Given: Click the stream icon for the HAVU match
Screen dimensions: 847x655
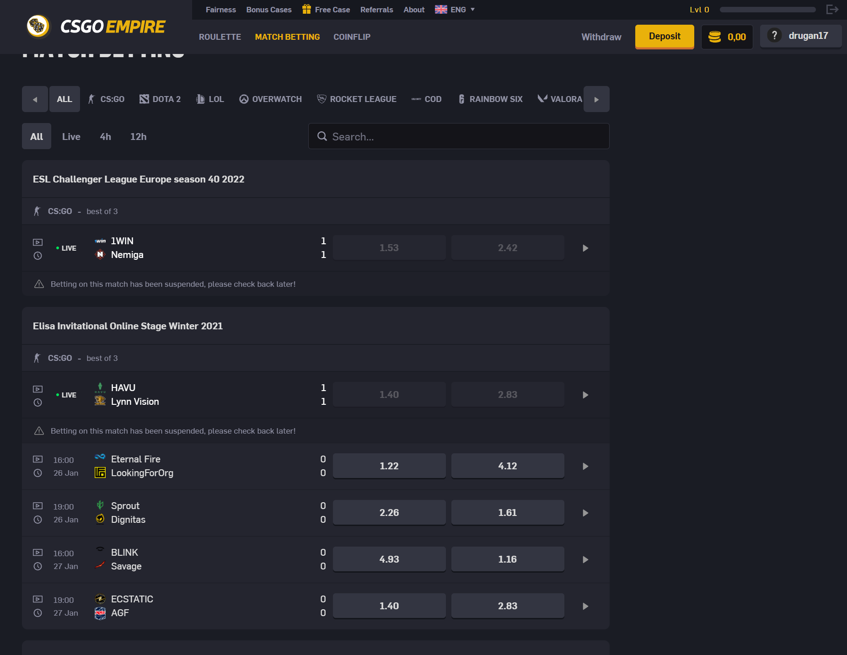Looking at the screenshot, I should (38, 389).
